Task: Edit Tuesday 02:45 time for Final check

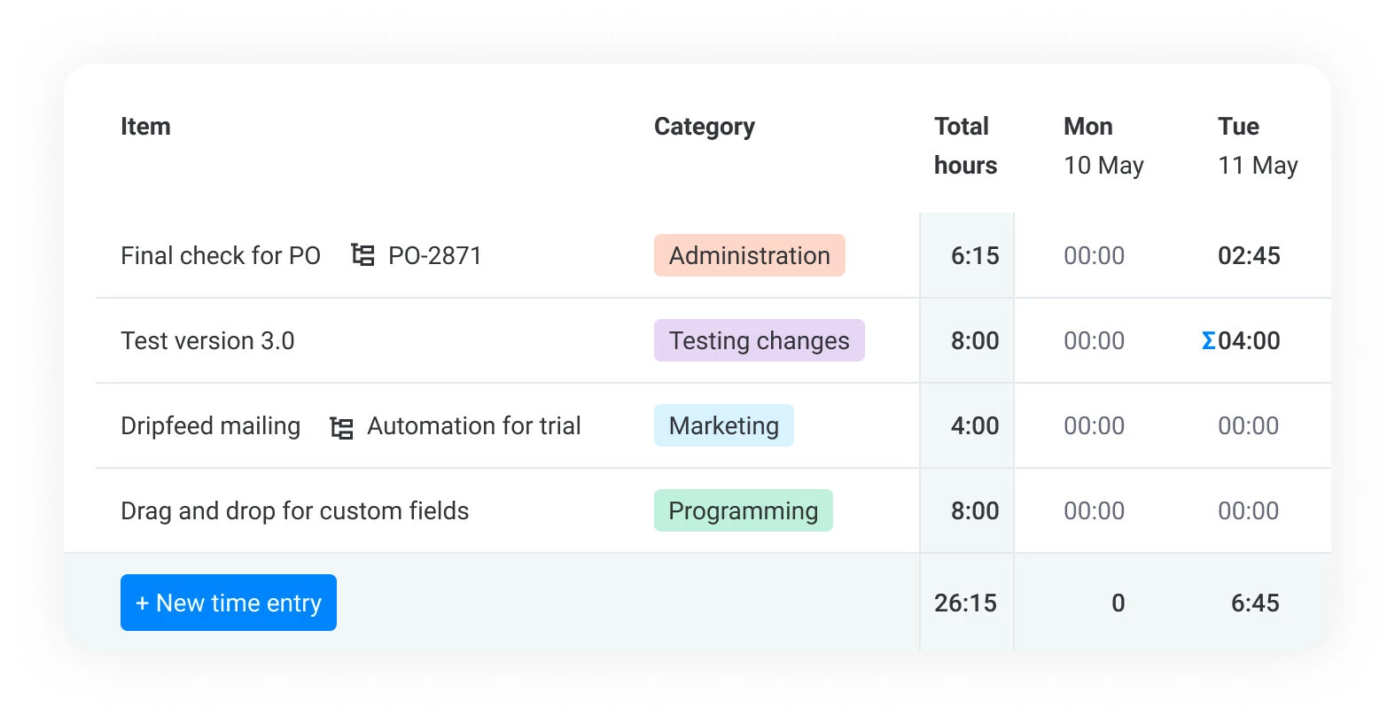Action: coord(1249,255)
